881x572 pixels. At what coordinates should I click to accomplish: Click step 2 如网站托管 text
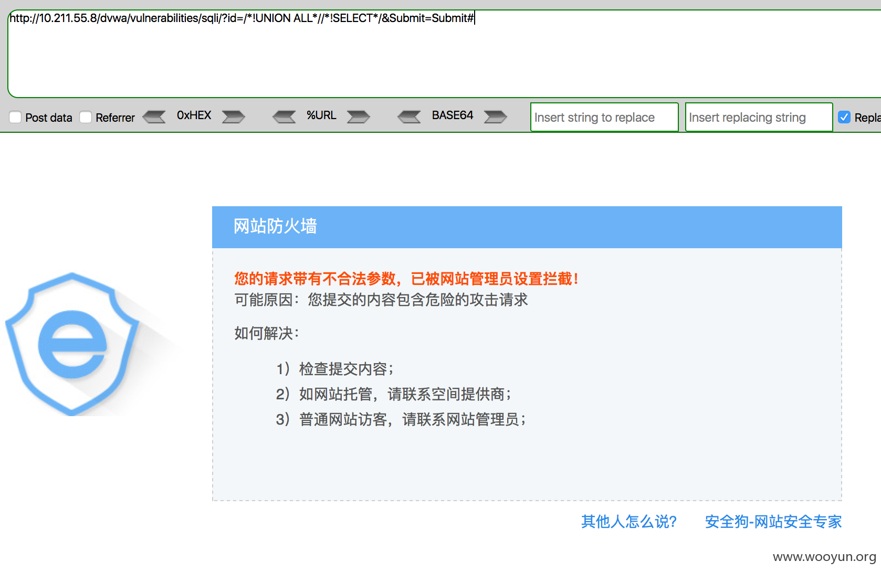coord(394,394)
